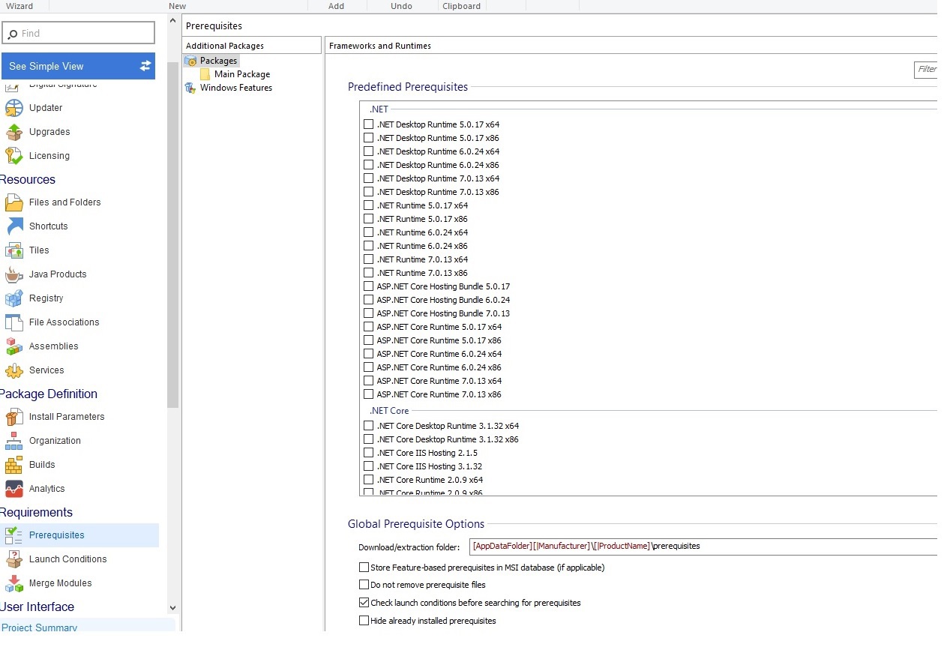Select the Requirements section header

[36, 513]
